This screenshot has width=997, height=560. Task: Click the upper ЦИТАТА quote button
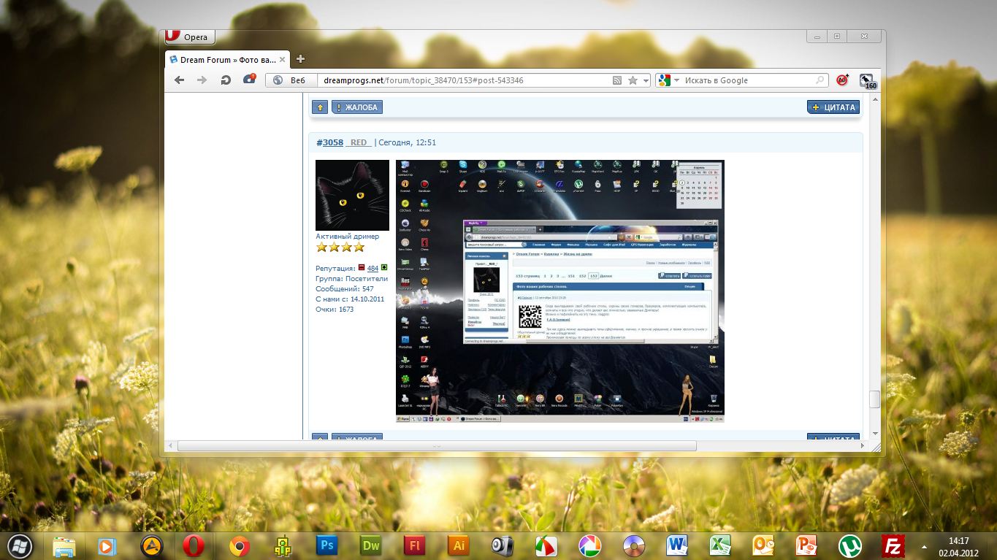tap(833, 107)
